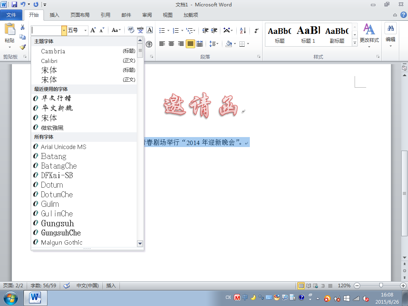
Task: Switch to Draft view
Action: tap(330, 286)
